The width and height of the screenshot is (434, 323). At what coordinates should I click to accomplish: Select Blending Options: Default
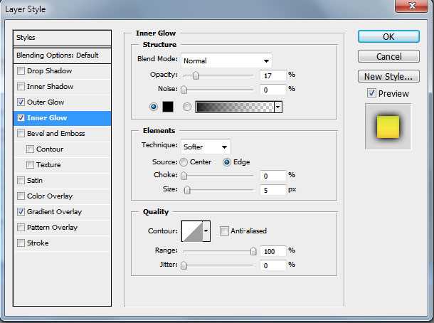point(62,55)
